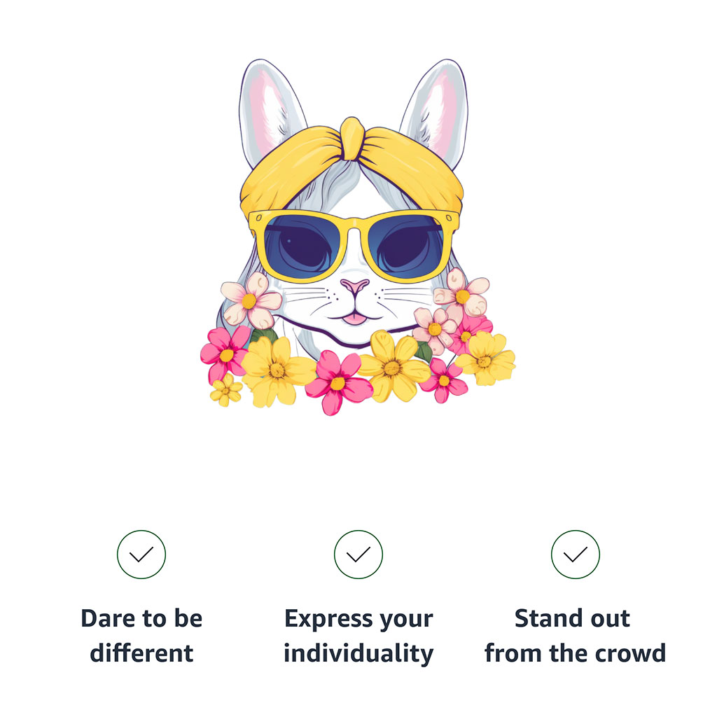Select the "Dare to be different" text
Image resolution: width=717 pixels, height=717 pixels.
[x=141, y=636]
